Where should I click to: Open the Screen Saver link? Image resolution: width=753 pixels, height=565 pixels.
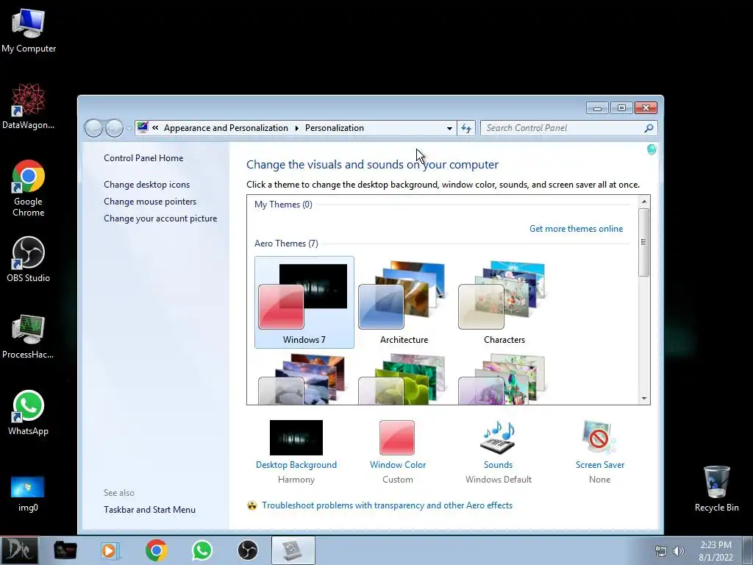click(x=600, y=465)
